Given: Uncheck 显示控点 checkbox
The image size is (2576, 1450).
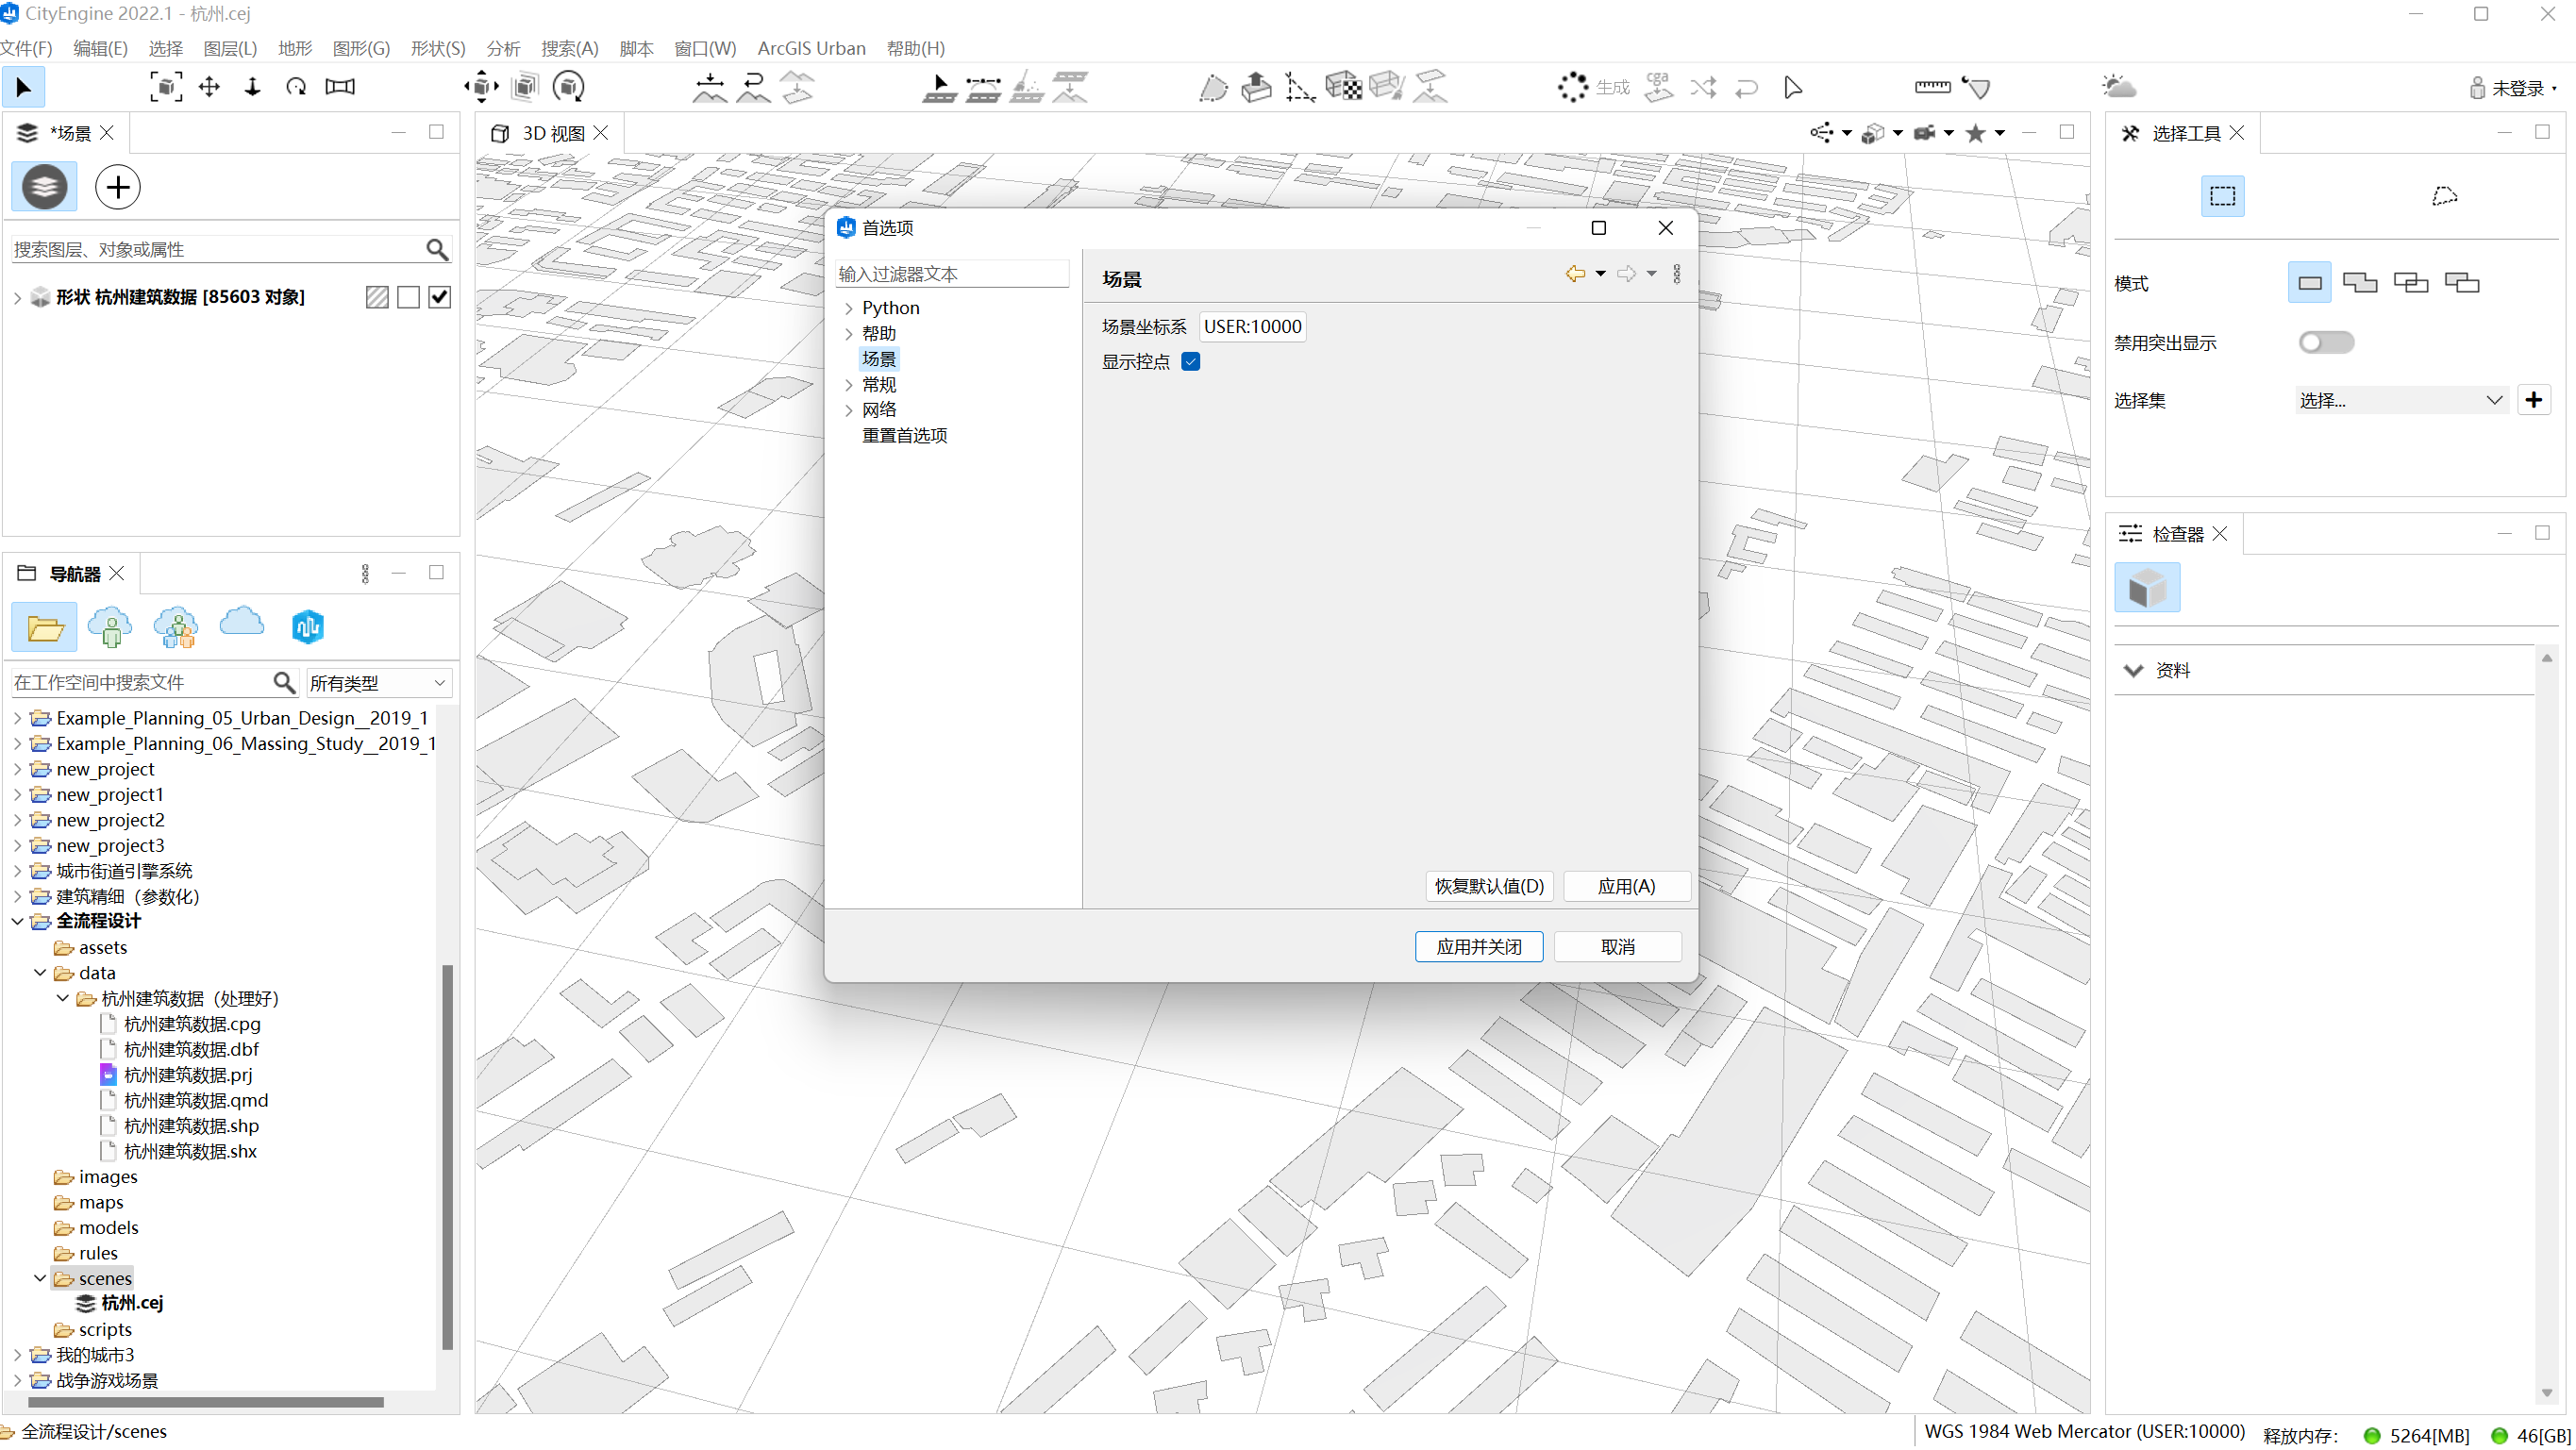Looking at the screenshot, I should click(1190, 362).
